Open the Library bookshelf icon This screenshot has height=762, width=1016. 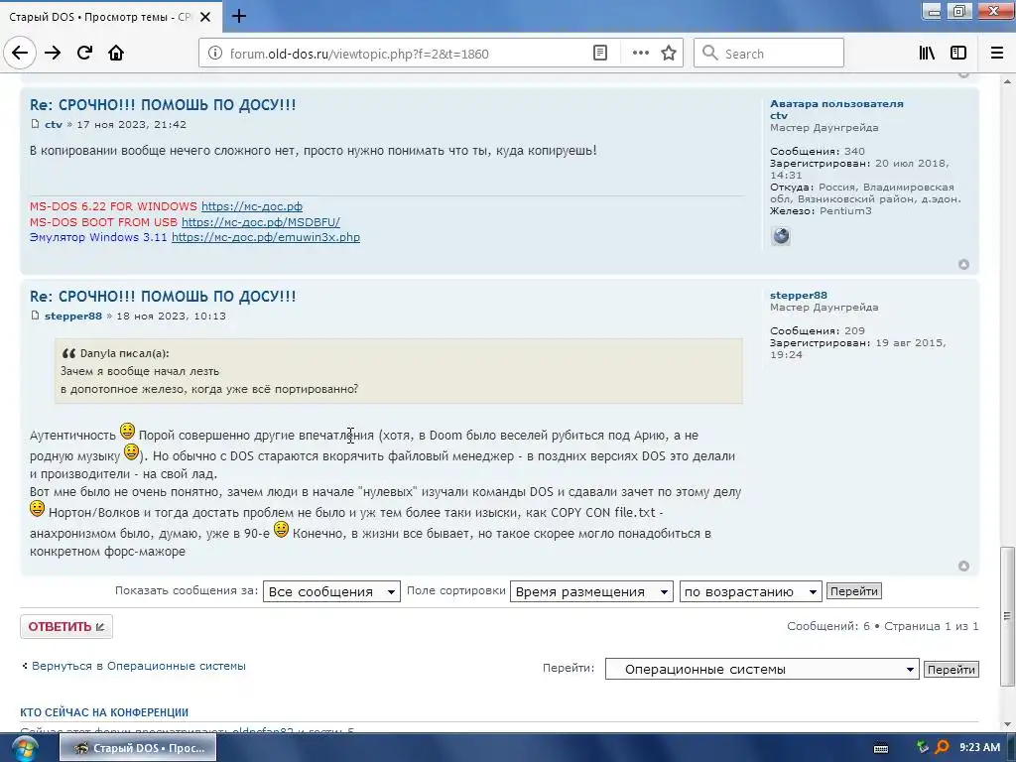coord(927,53)
